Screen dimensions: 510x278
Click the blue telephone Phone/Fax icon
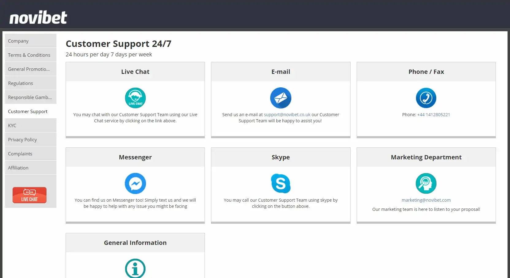click(426, 98)
